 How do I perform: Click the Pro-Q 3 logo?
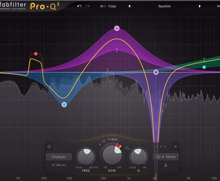pyautogui.click(x=44, y=6)
